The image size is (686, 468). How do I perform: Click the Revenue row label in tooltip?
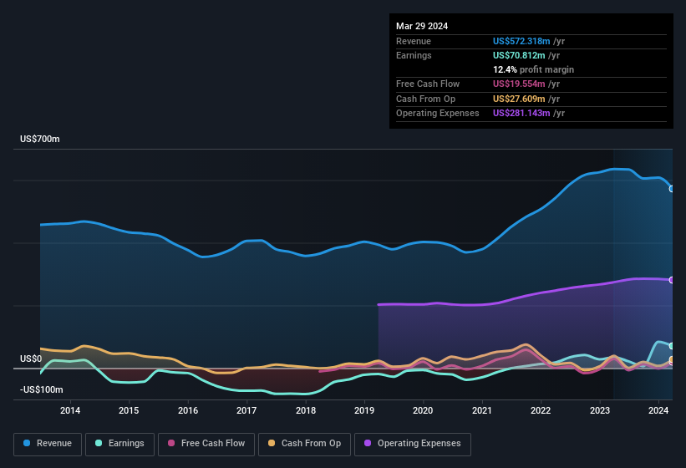414,41
